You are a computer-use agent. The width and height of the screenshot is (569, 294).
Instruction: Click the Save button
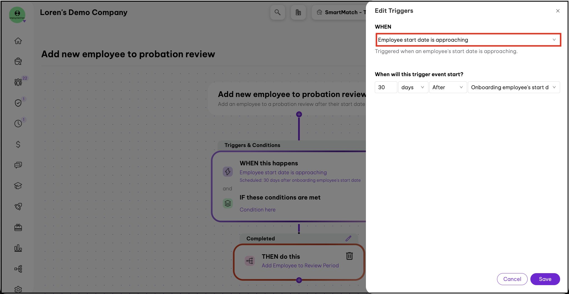(545, 279)
